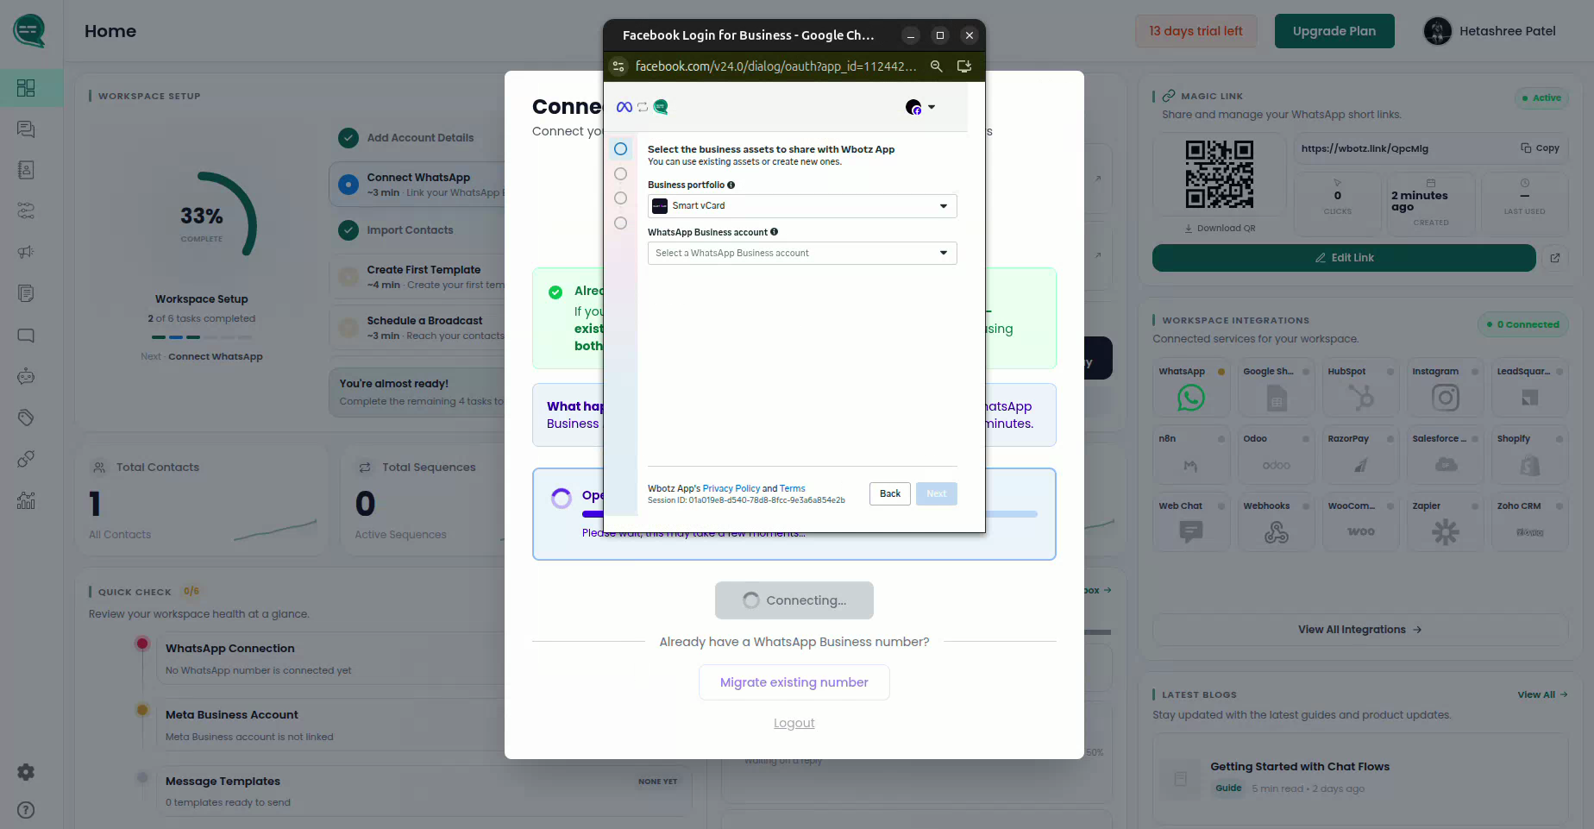The height and width of the screenshot is (829, 1594).
Task: Open the contacts sidebar icon
Action: coord(26,170)
